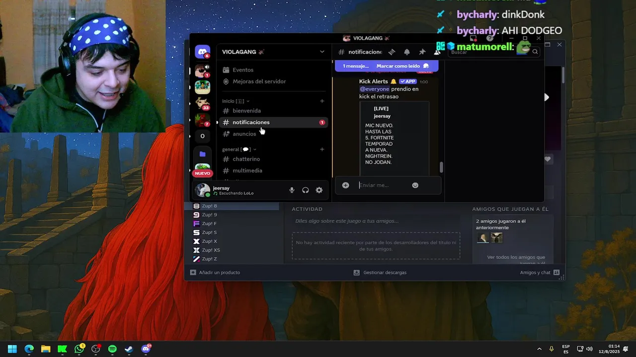Click Steam window scrollbar thumb

563,75
